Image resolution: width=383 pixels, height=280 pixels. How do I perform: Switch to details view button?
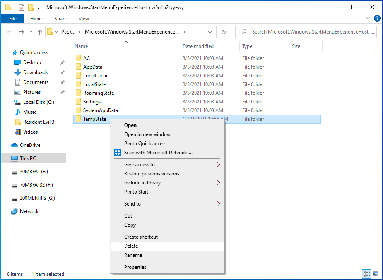pos(366,274)
